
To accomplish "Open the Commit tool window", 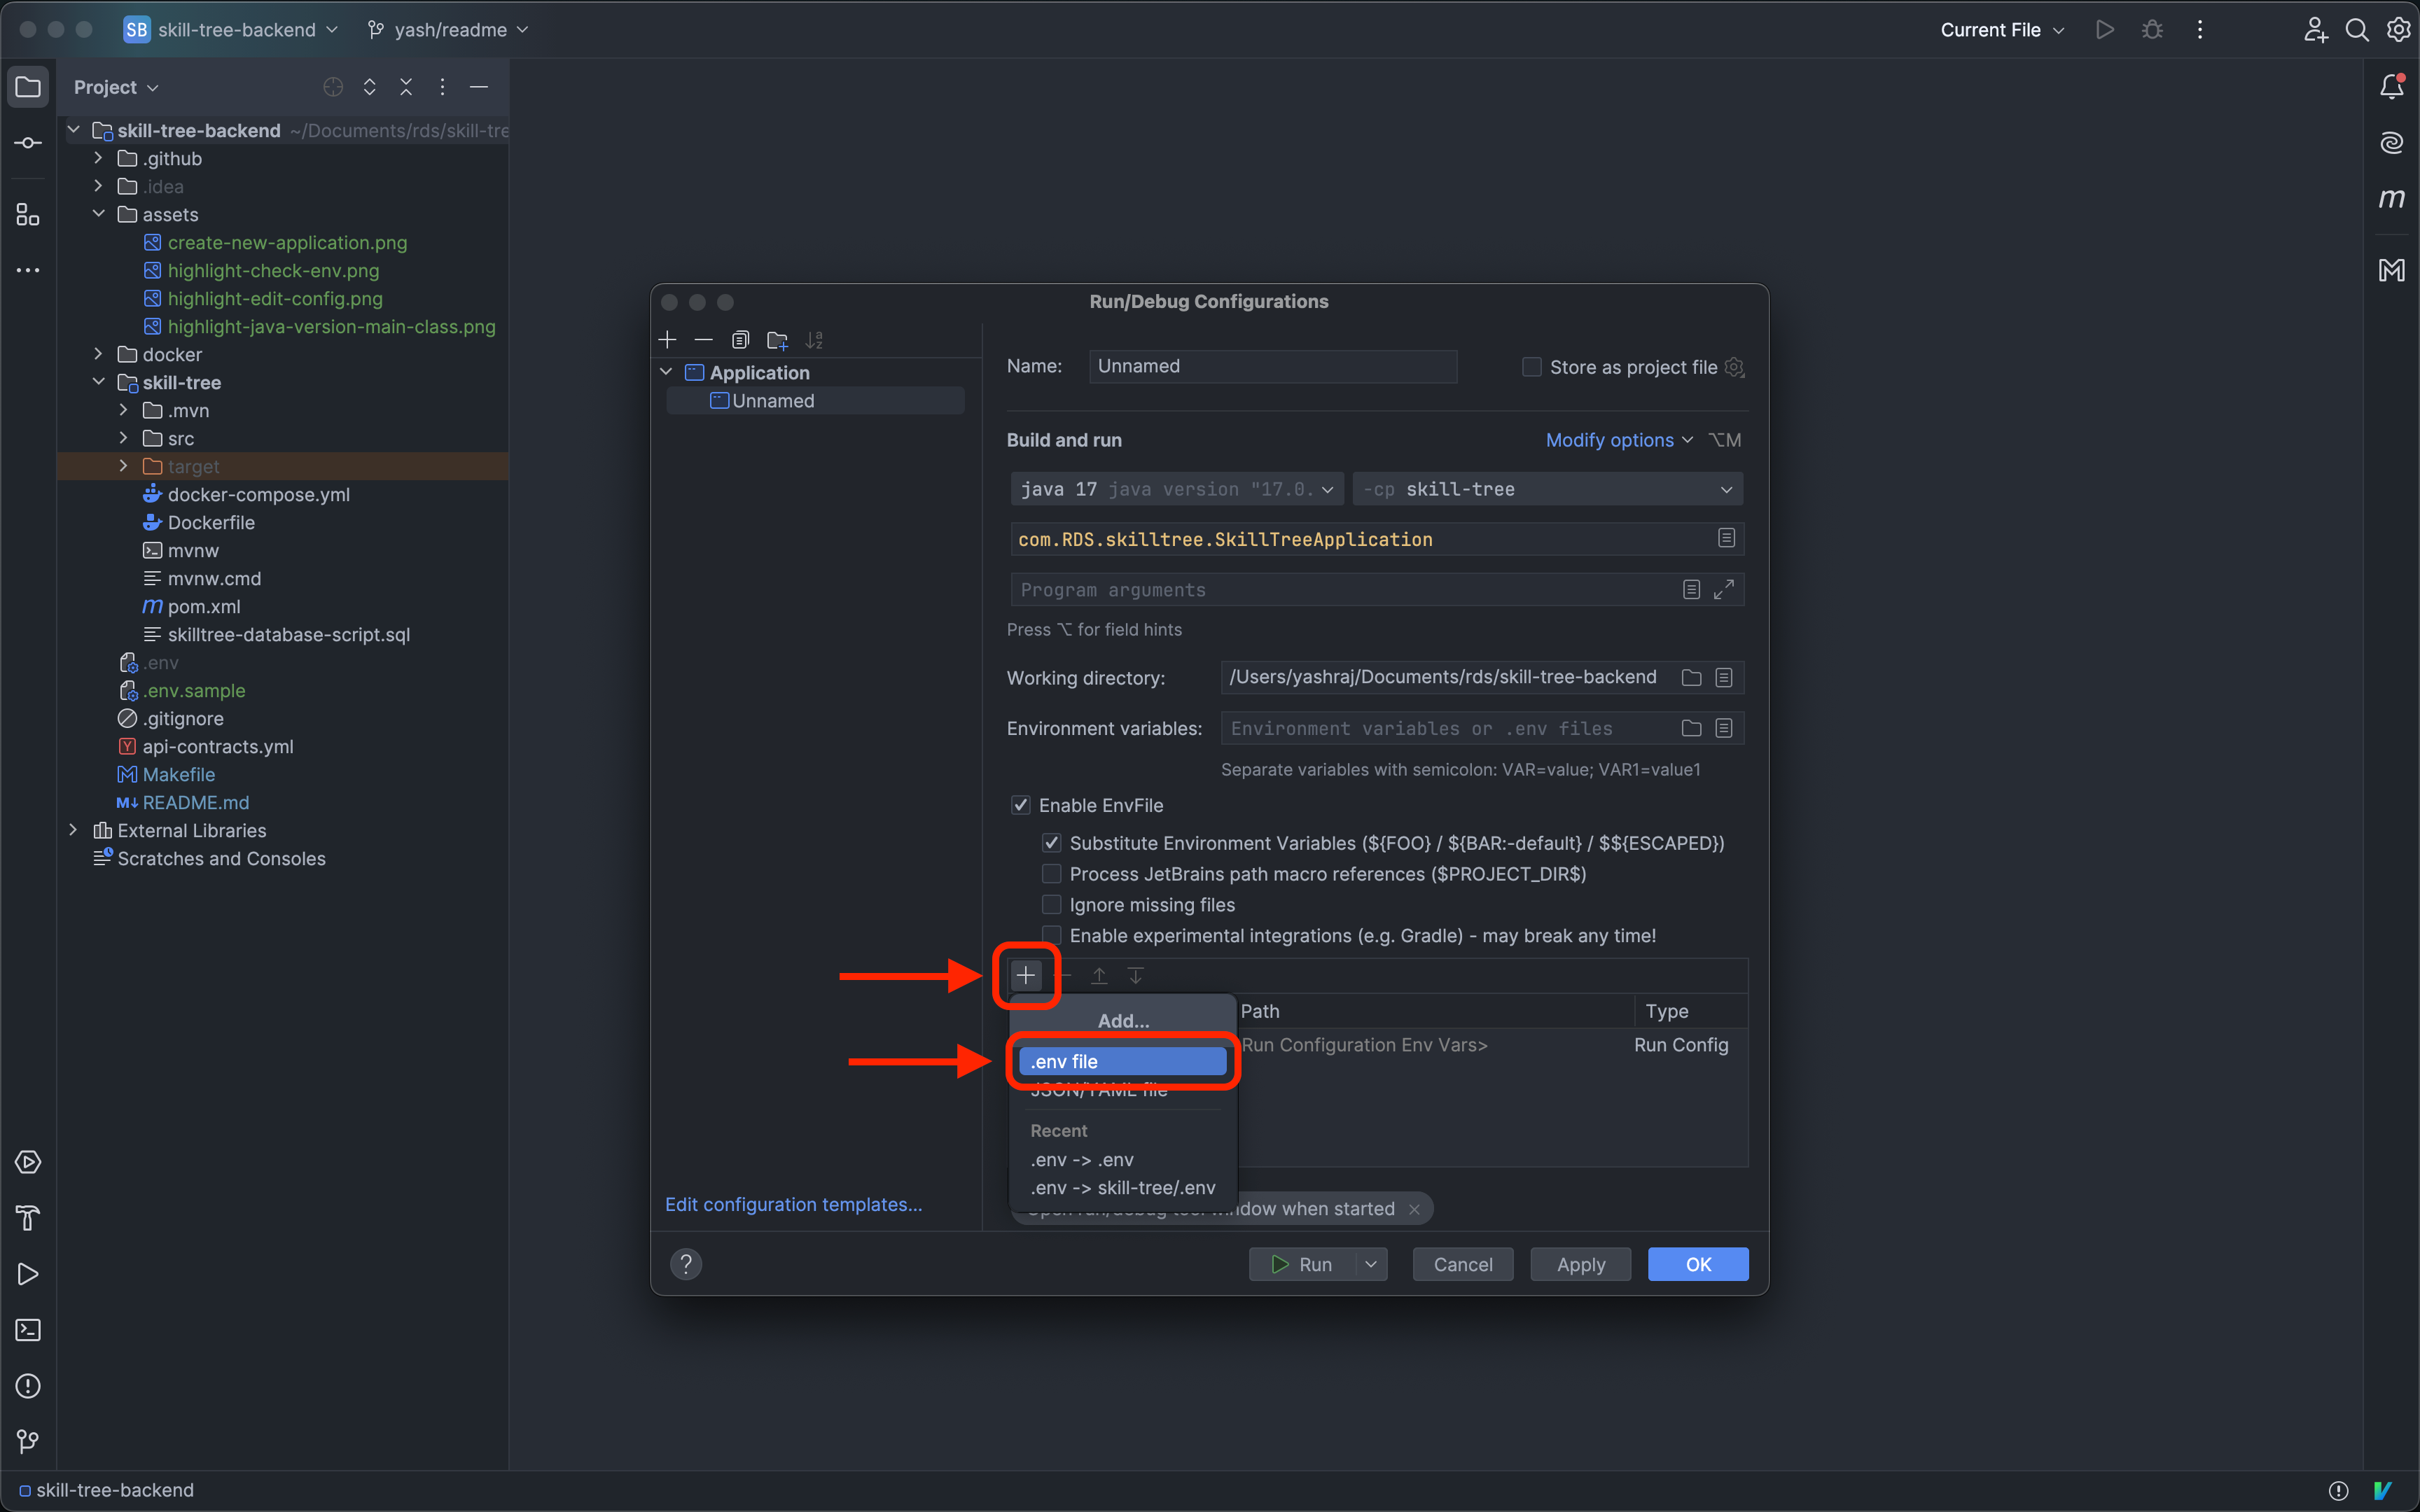I will pyautogui.click(x=28, y=143).
